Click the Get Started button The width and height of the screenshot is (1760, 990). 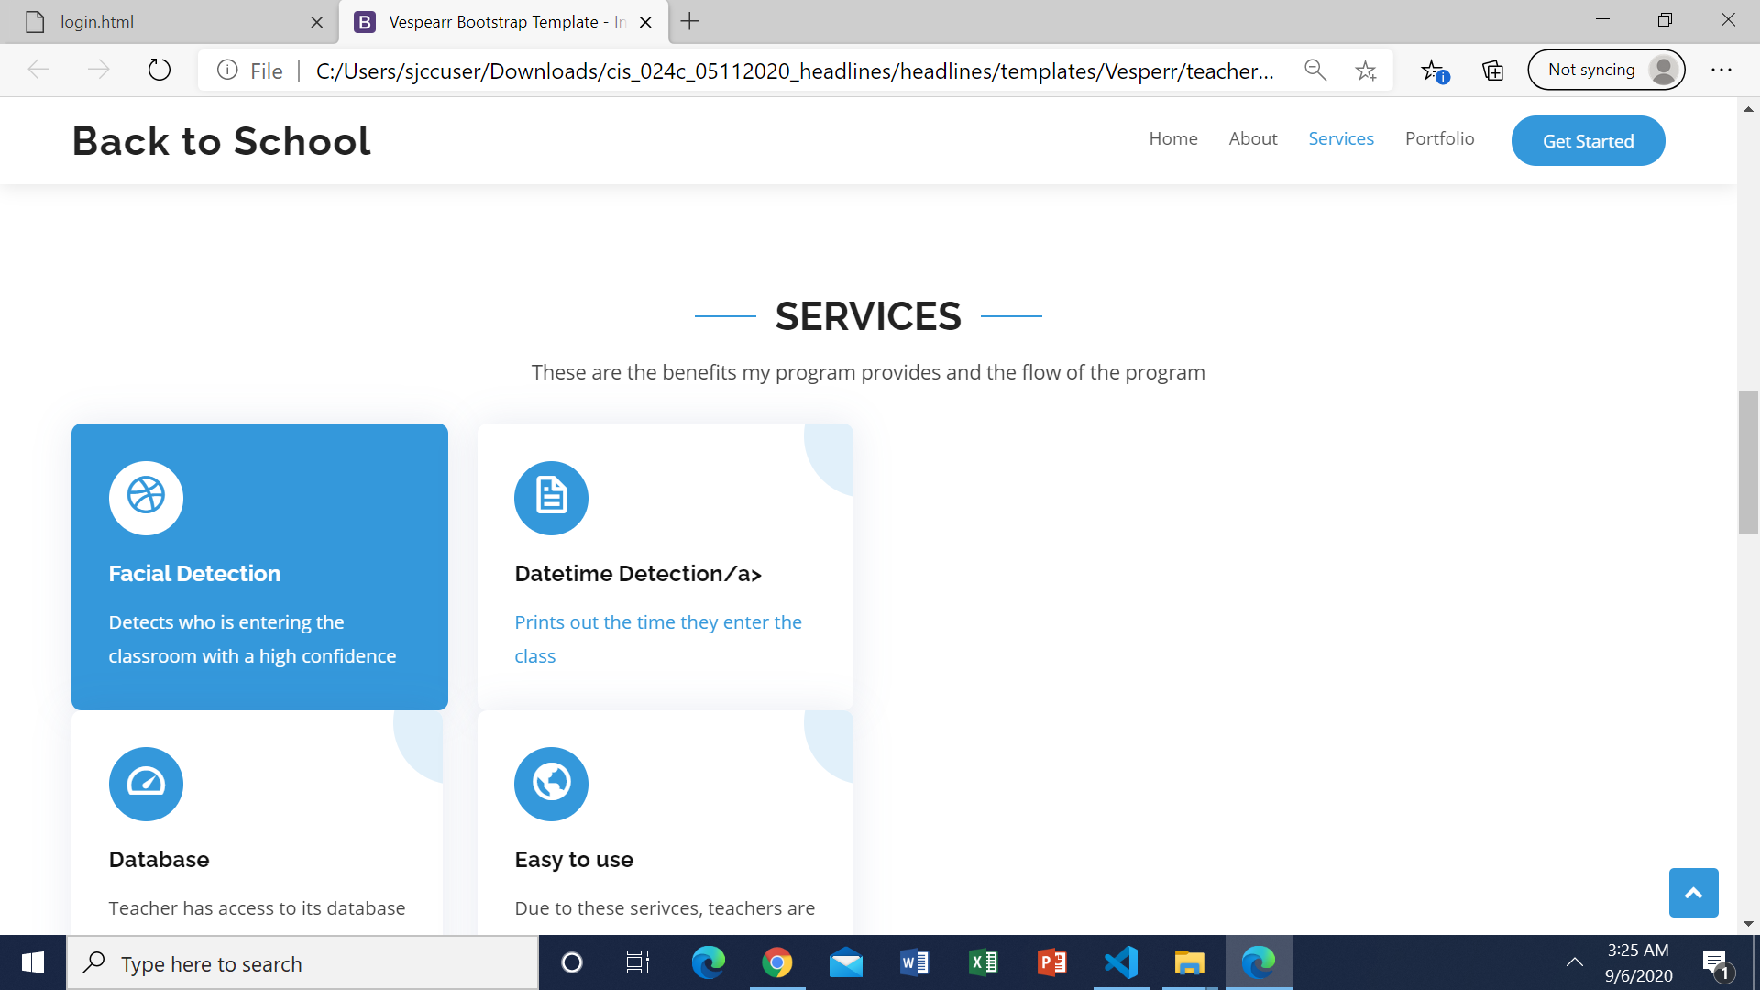click(x=1588, y=141)
